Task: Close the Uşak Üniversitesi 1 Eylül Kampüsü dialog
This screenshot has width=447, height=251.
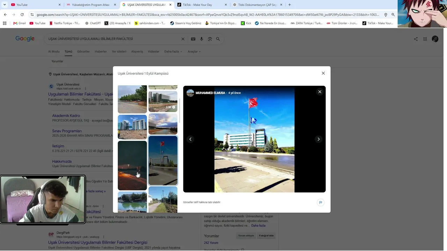Action: point(323,73)
